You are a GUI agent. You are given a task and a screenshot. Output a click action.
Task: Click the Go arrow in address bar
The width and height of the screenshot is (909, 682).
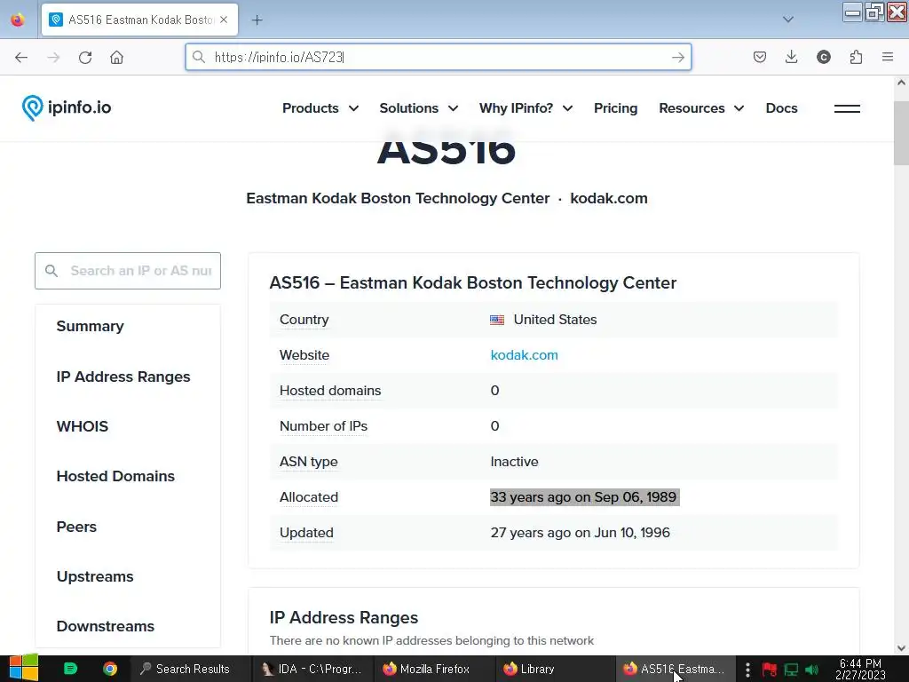(677, 58)
